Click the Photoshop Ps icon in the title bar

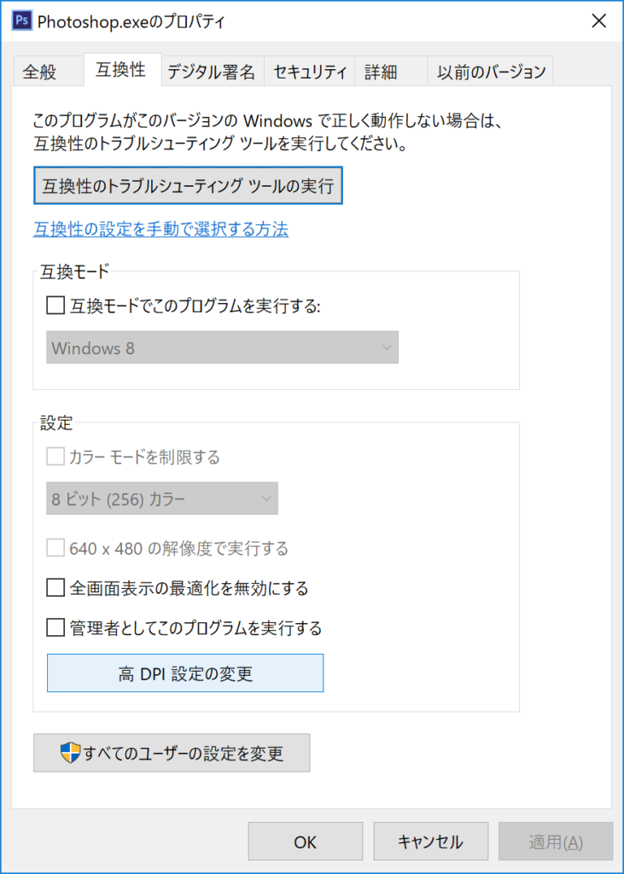tap(20, 20)
